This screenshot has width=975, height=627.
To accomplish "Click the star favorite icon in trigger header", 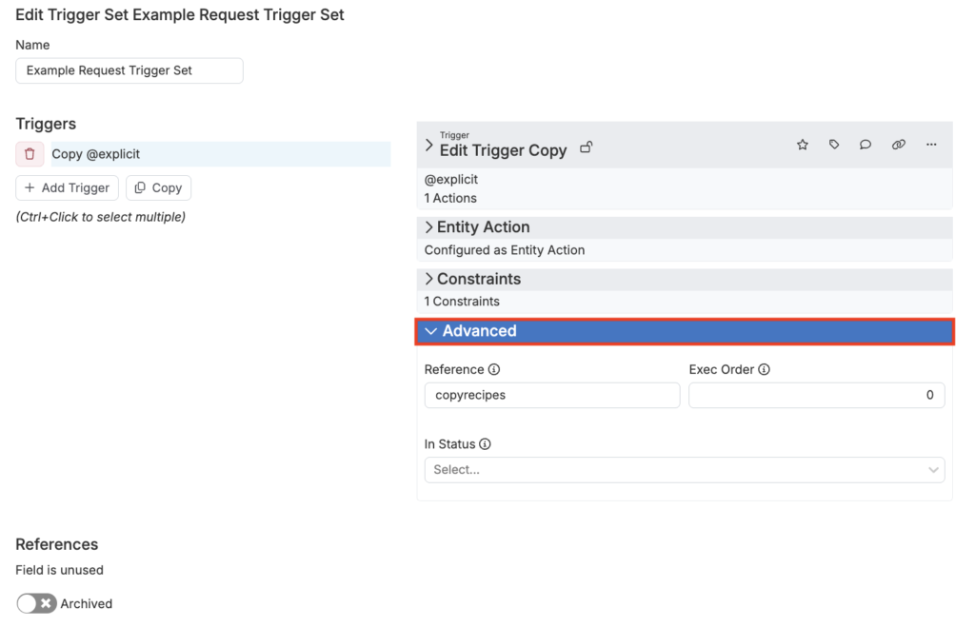I will [802, 145].
